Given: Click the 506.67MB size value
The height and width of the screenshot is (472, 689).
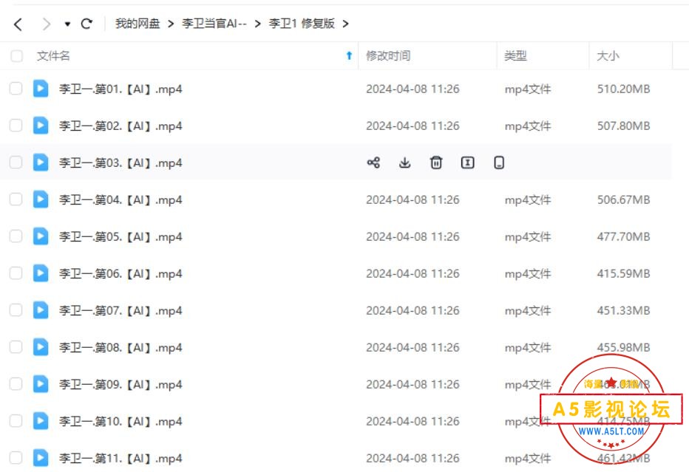Looking at the screenshot, I should pos(623,199).
